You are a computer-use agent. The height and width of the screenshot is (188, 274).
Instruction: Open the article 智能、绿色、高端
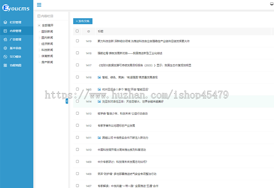[x=130, y=77]
